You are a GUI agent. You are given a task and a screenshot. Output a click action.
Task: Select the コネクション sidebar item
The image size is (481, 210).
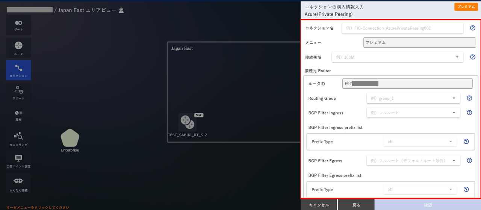pyautogui.click(x=18, y=70)
